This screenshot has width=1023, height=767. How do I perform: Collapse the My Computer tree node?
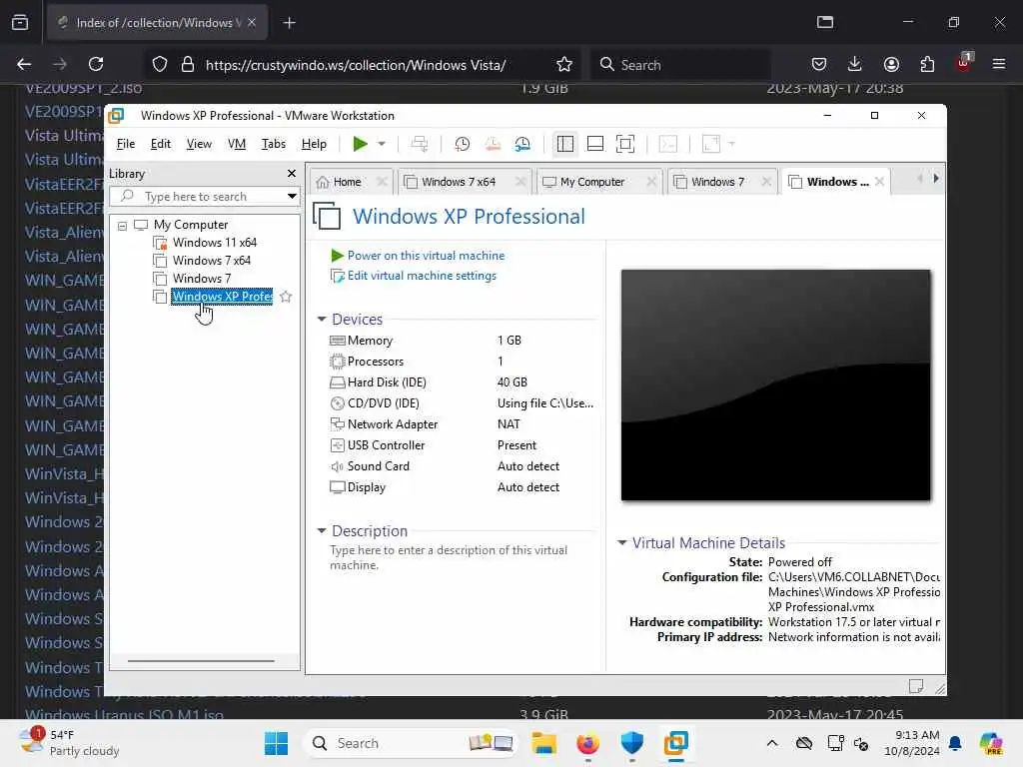point(122,226)
